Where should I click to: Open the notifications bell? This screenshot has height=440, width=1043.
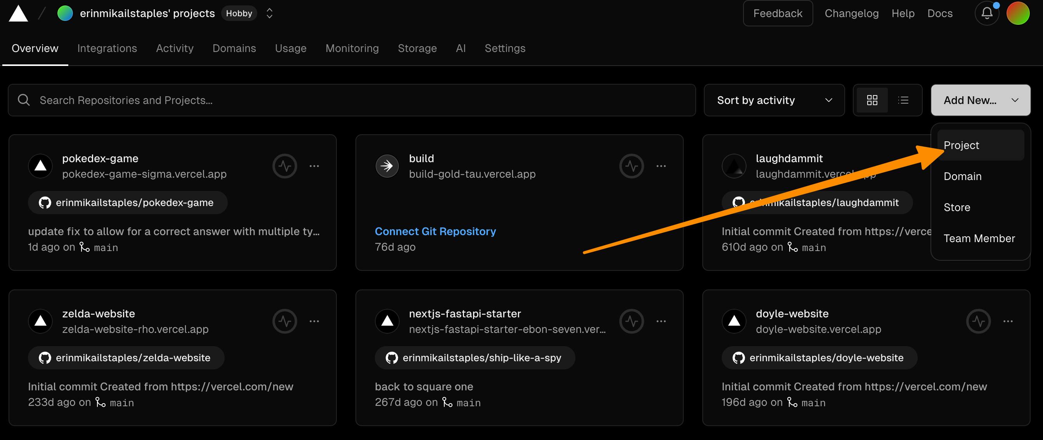click(987, 13)
